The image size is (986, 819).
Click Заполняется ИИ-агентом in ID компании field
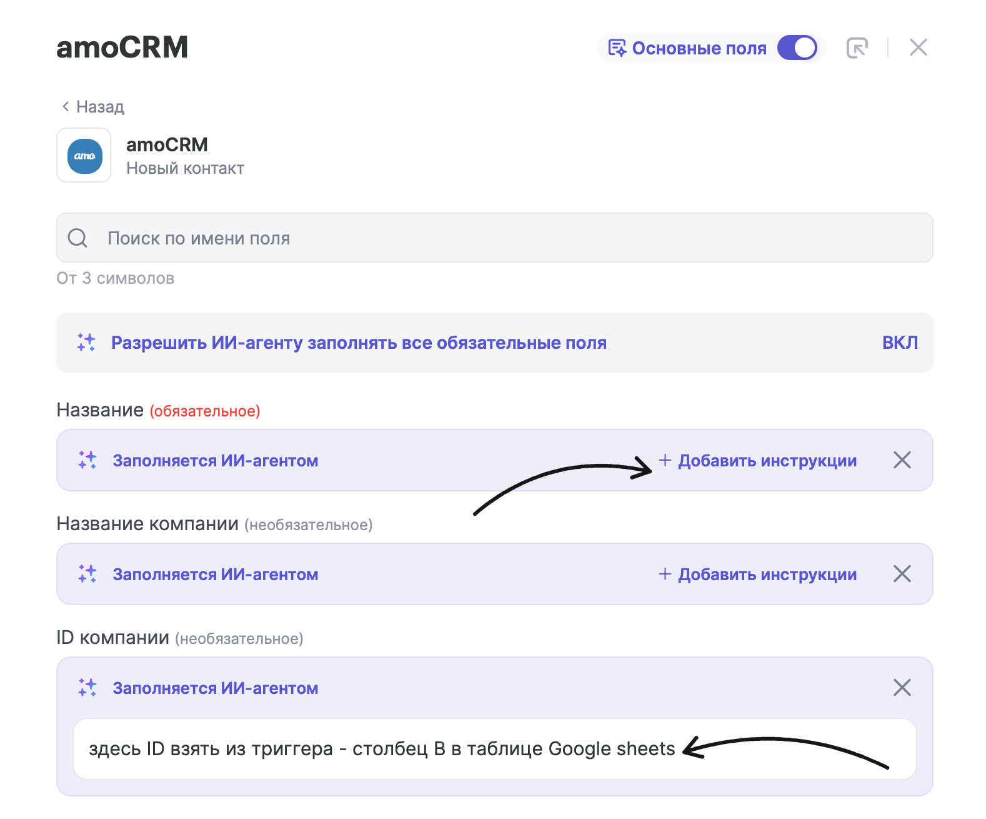pos(216,688)
